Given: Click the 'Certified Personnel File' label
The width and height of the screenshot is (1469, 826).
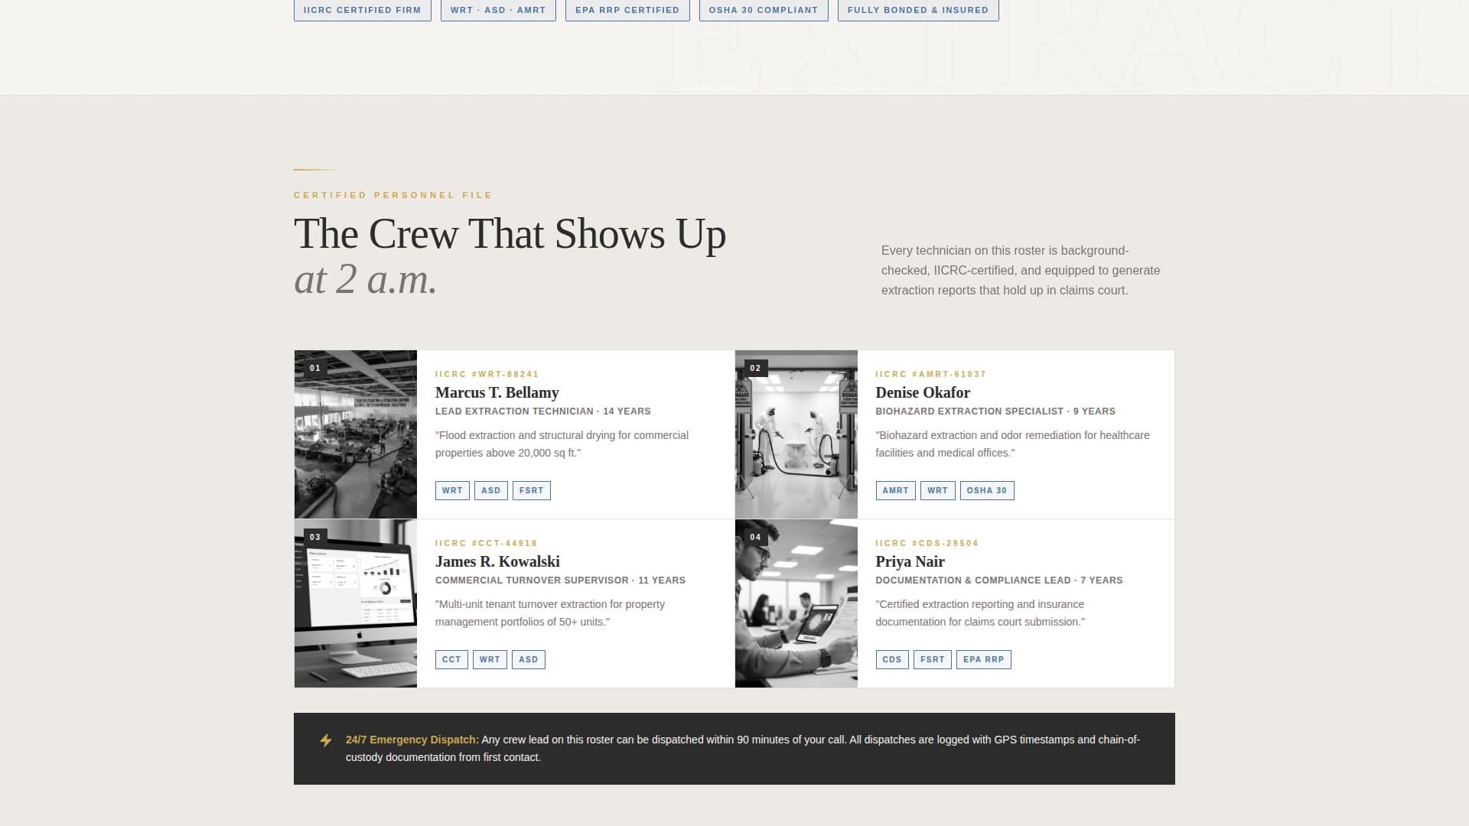Looking at the screenshot, I should pos(393,195).
